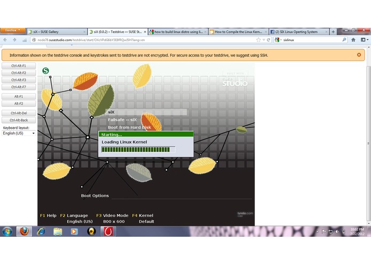This screenshot has height=264, width=371.
Task: Click the Boot Options input line
Action: pos(181,196)
